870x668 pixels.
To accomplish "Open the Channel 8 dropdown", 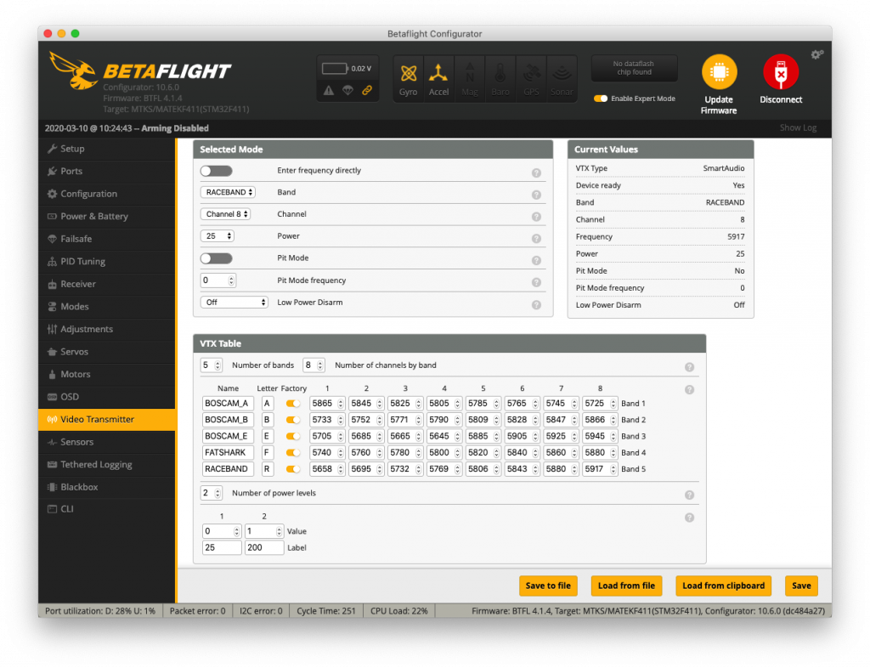I will (224, 213).
